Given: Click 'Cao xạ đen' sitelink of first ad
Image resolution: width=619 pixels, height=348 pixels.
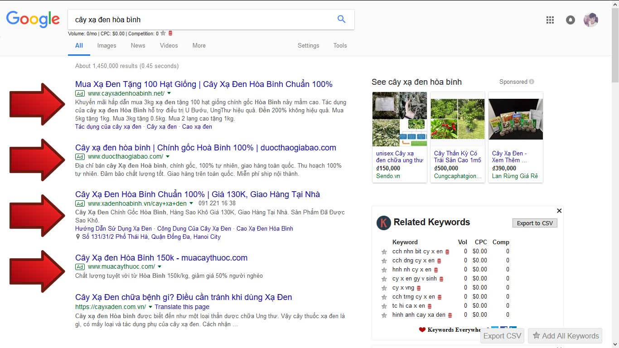Looking at the screenshot, I should (x=197, y=127).
